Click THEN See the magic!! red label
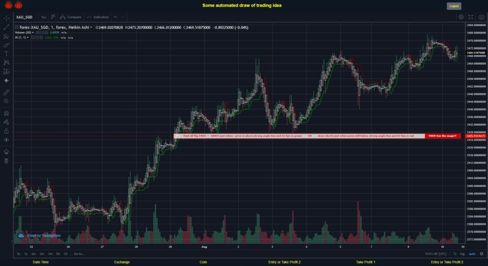The height and width of the screenshot is (266, 488). 443,136
